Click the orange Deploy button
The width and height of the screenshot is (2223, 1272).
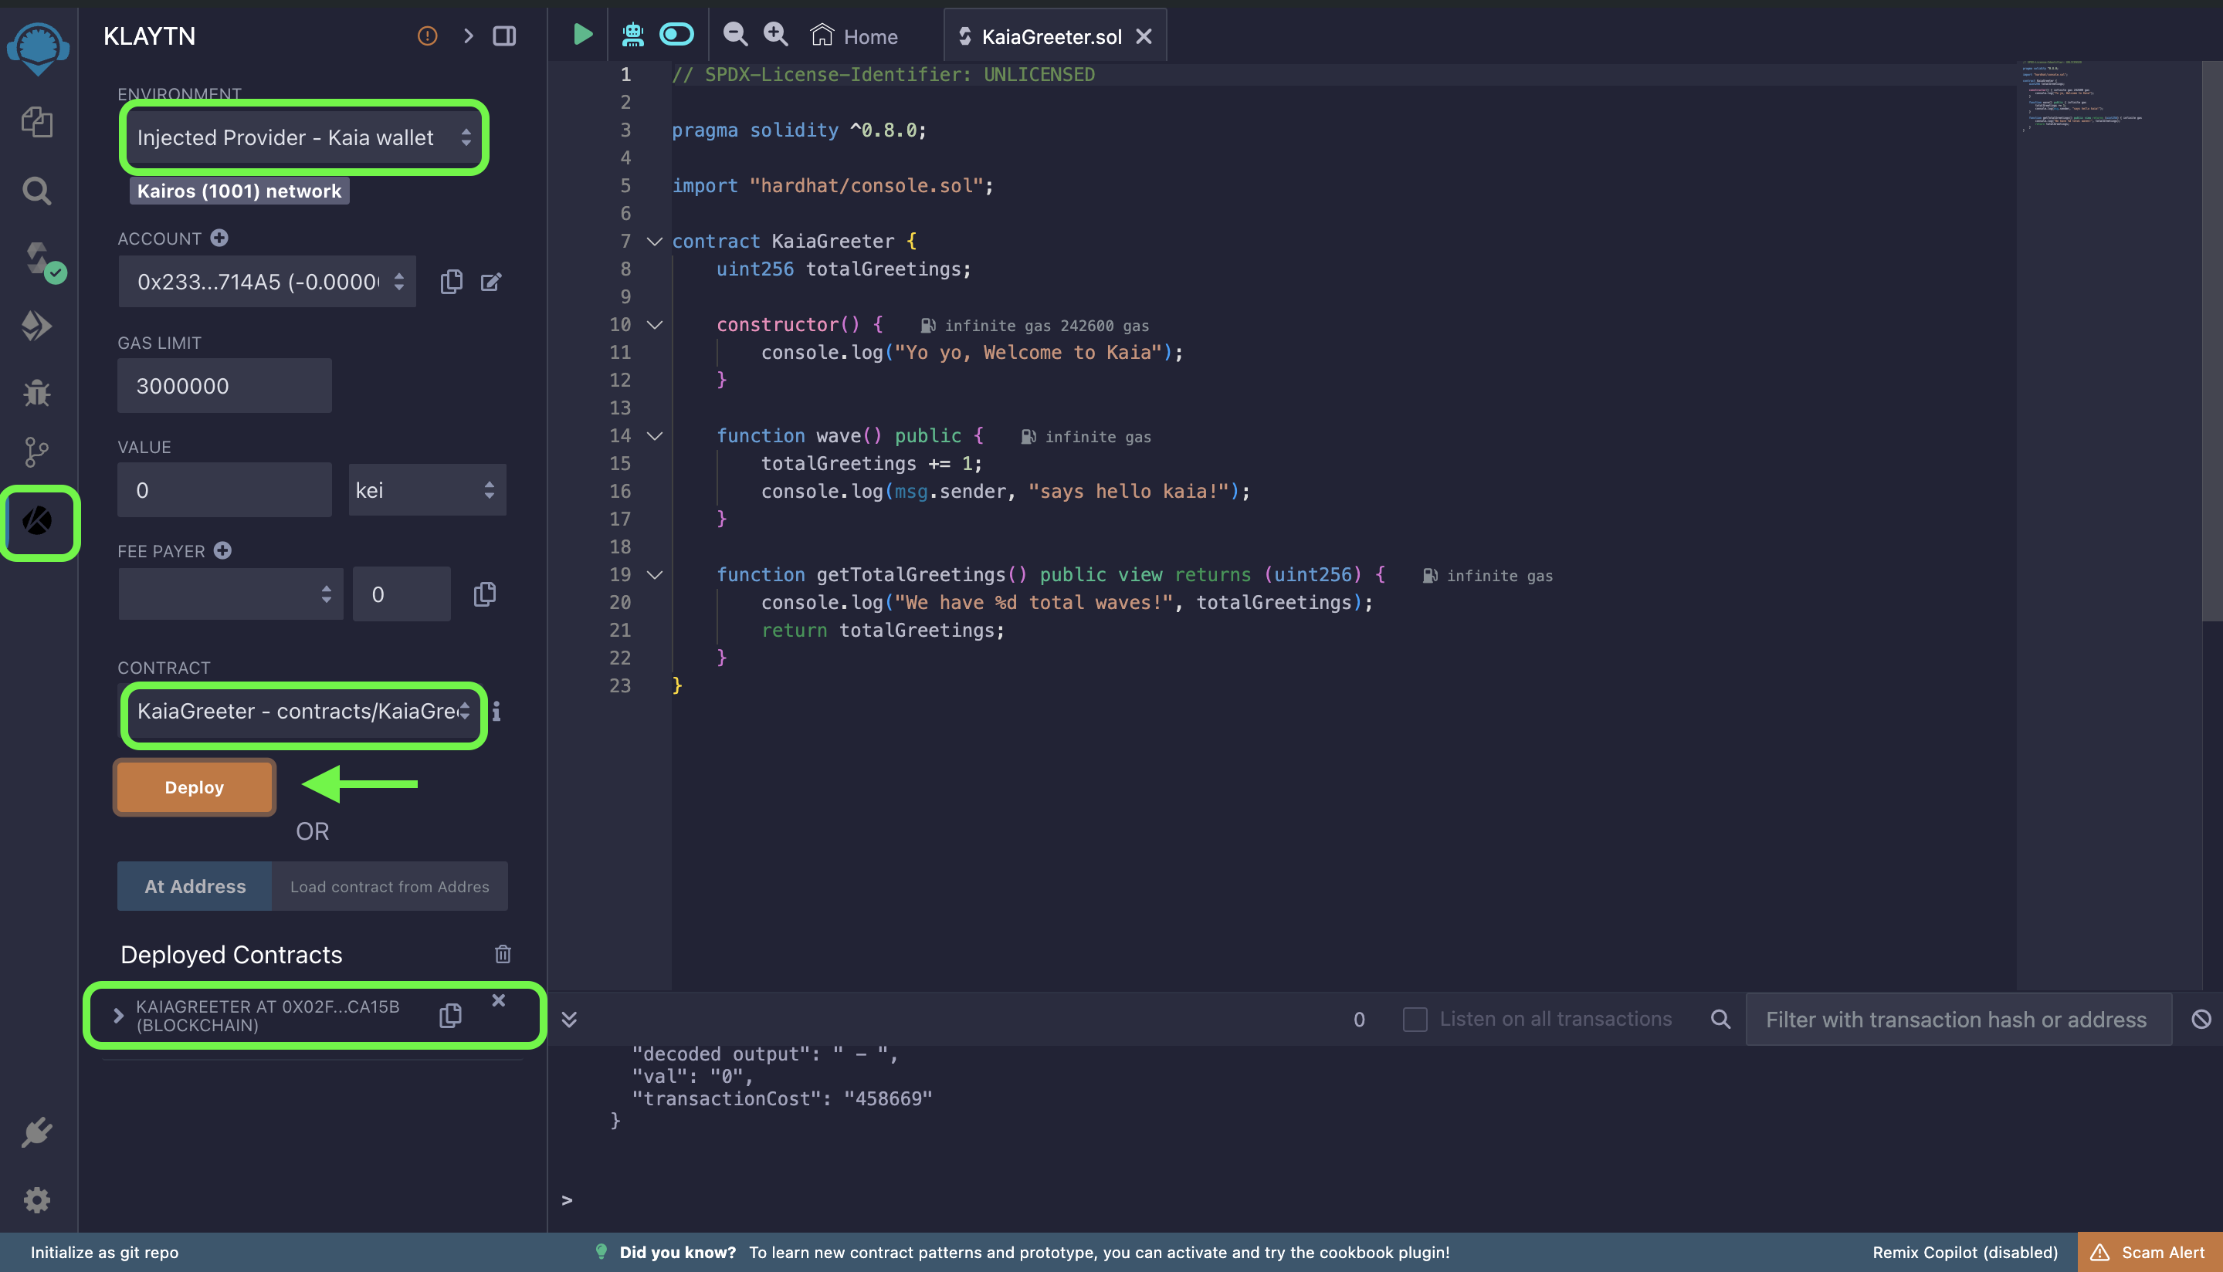[x=194, y=787]
